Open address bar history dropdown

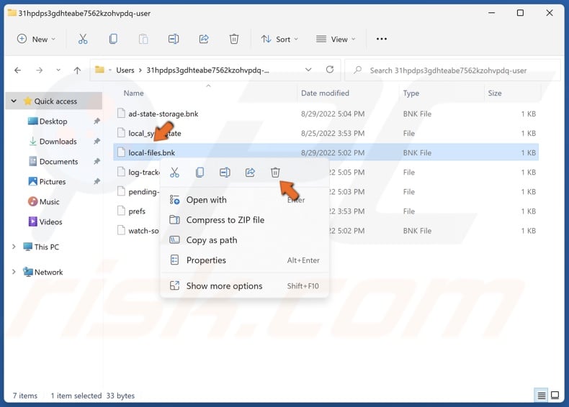pyautogui.click(x=308, y=70)
